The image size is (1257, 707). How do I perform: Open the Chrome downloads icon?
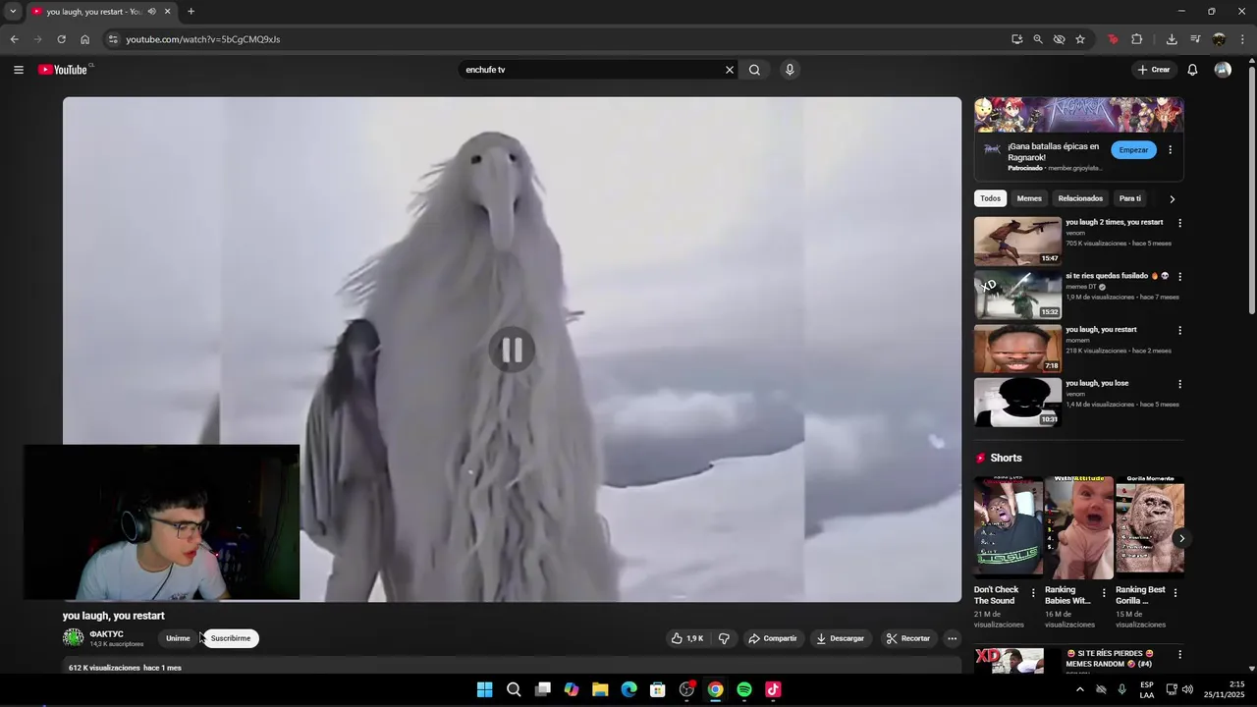[1172, 39]
